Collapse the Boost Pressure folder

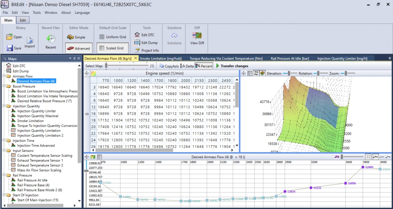point(4,86)
